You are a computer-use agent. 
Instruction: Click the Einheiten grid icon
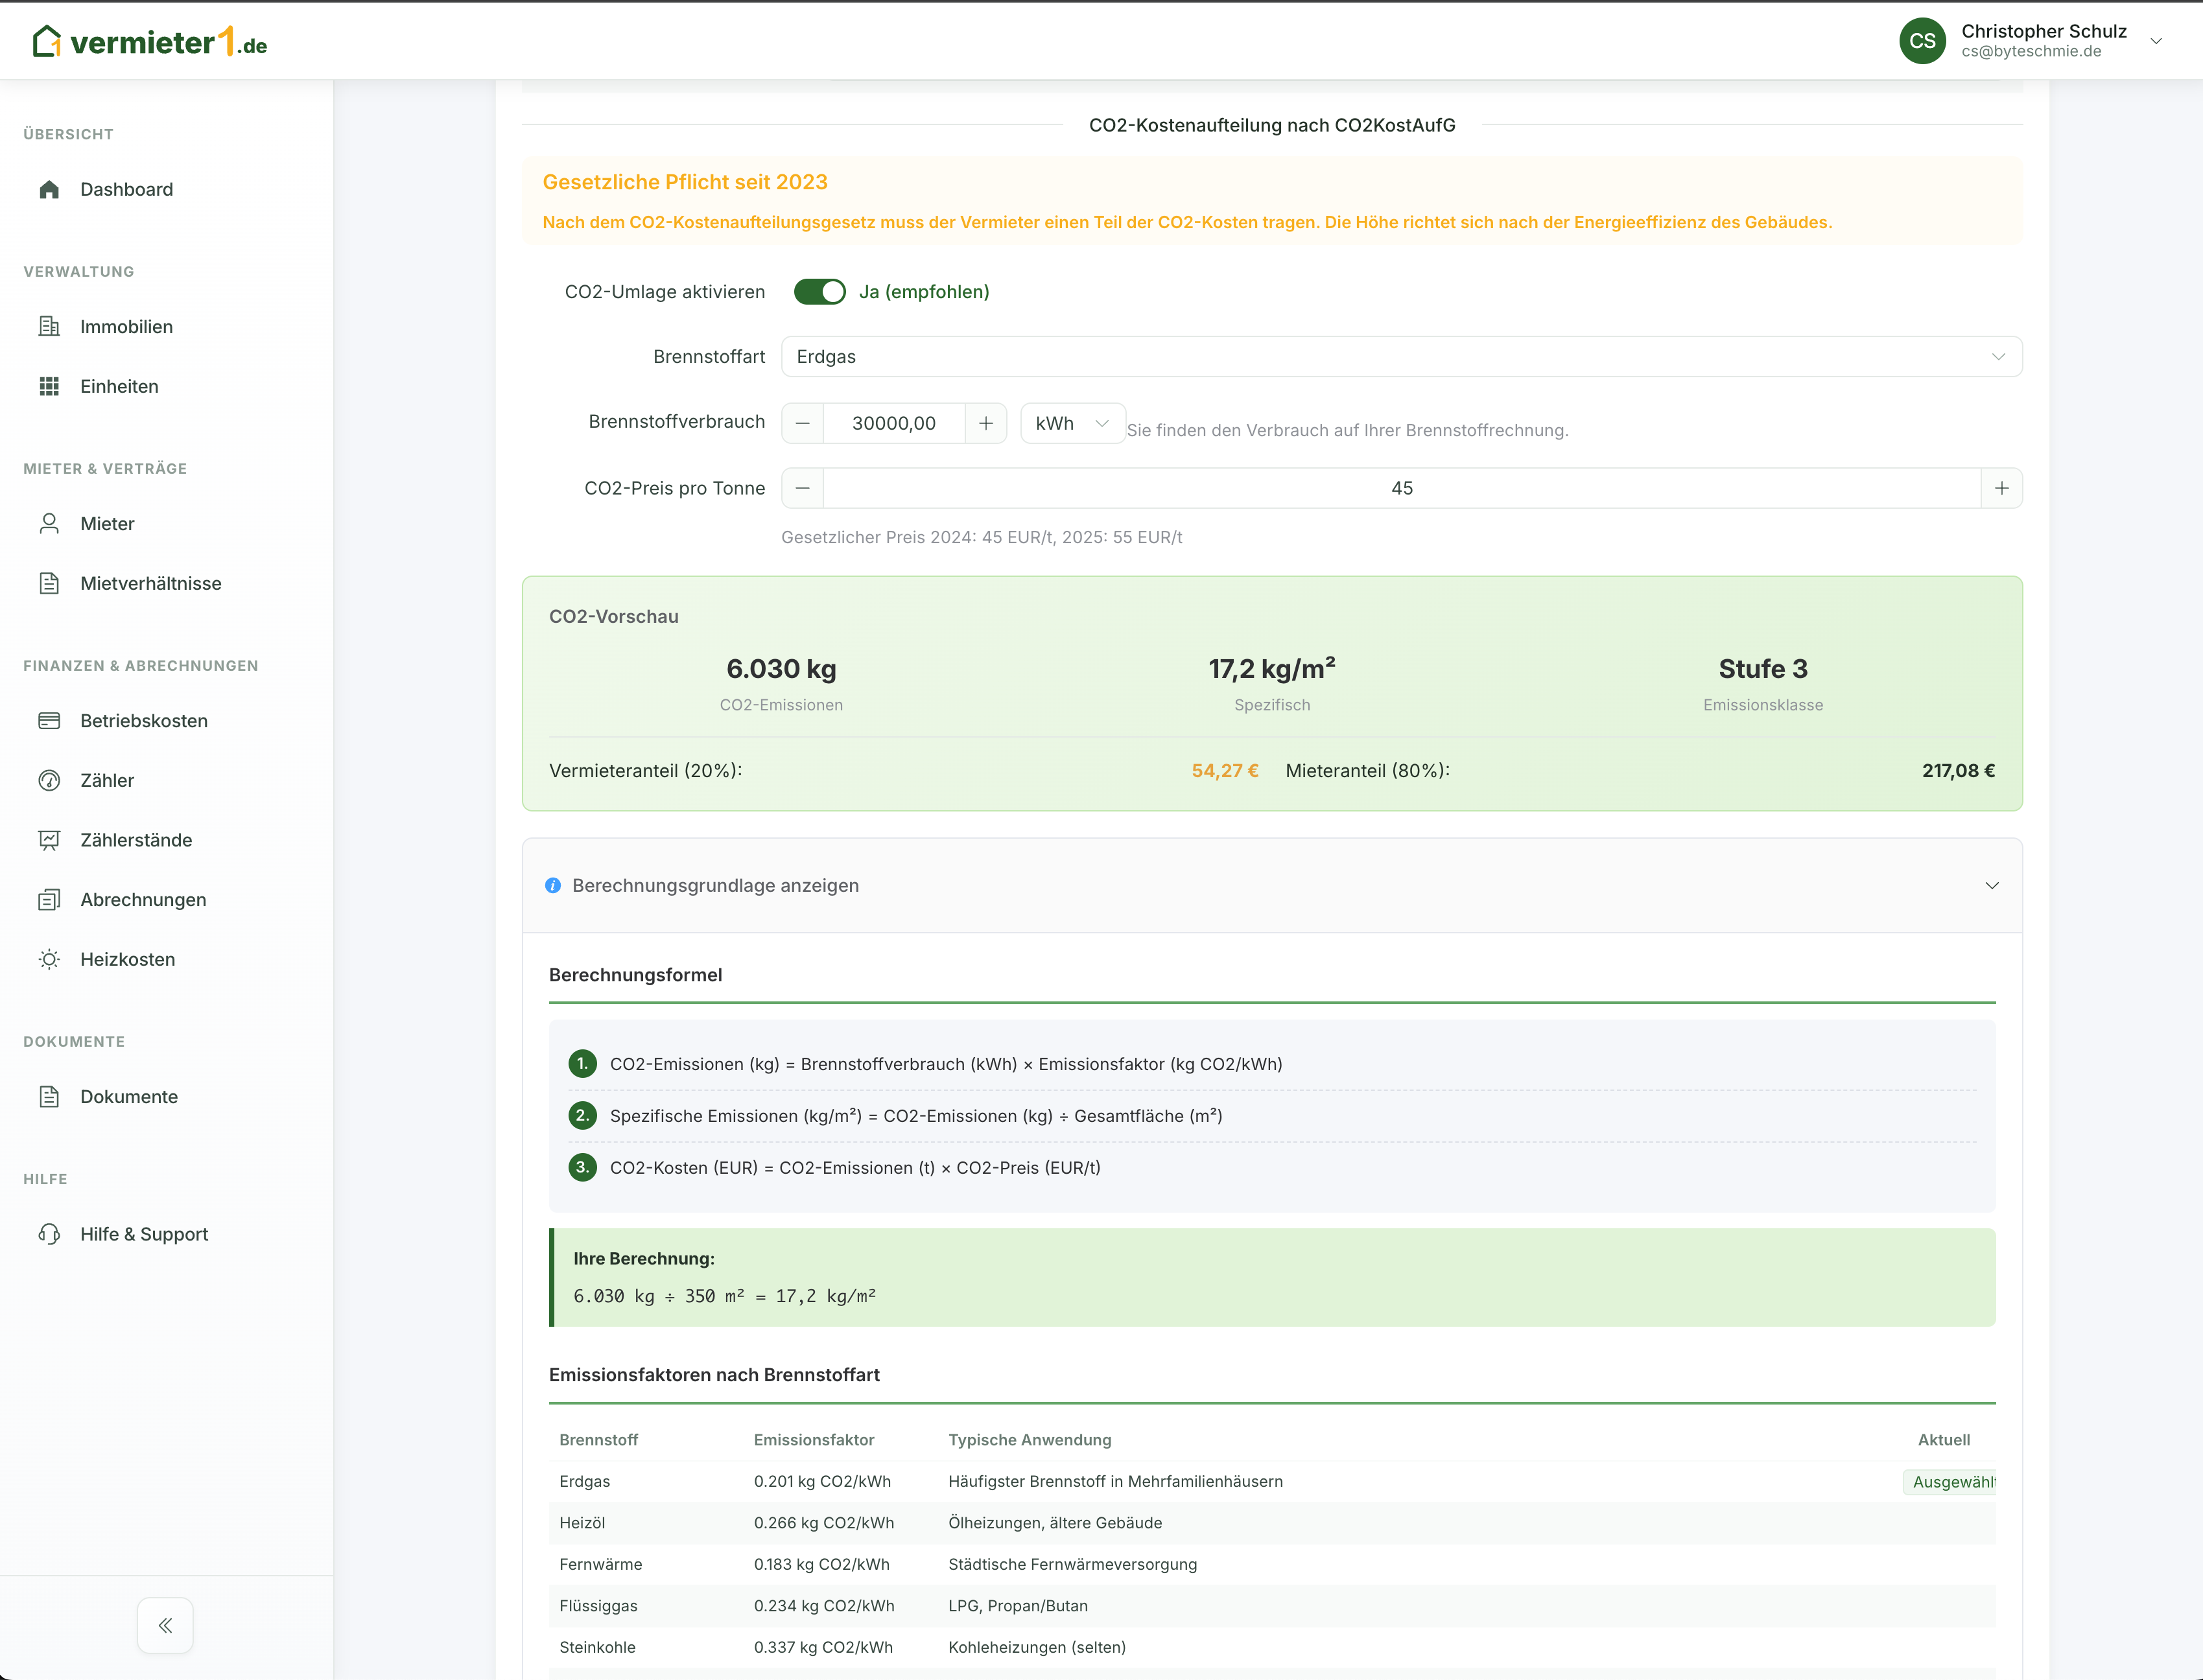tap(49, 386)
